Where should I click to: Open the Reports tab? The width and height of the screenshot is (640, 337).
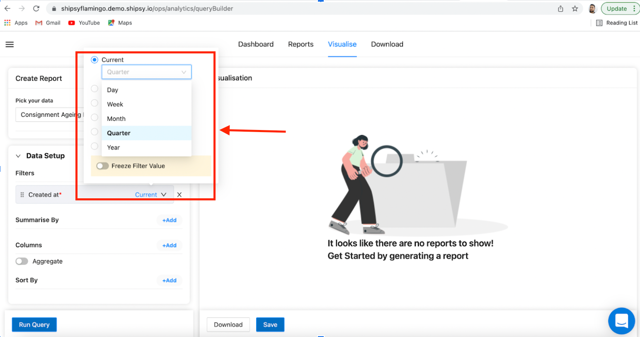click(301, 44)
